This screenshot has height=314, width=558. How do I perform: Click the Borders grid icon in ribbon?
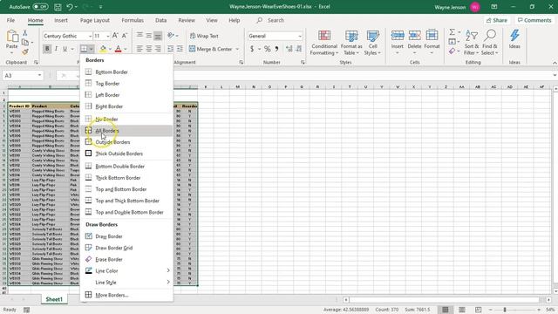pyautogui.click(x=84, y=49)
